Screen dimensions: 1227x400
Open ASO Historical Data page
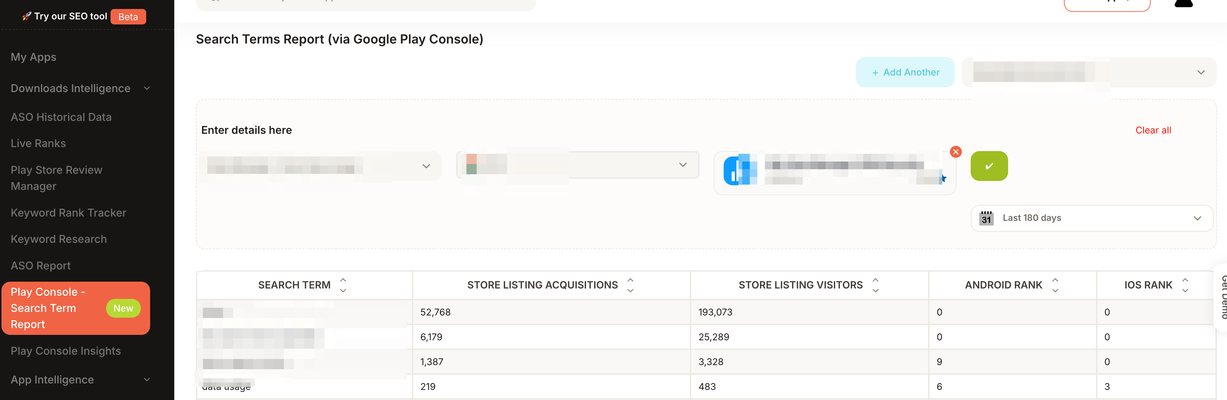61,117
